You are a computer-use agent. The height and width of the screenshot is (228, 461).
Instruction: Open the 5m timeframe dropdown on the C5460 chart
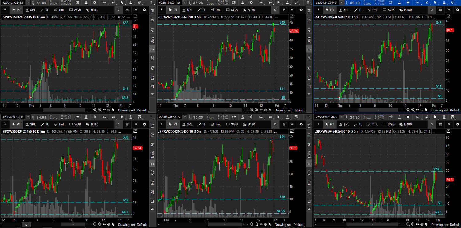coord(417,117)
